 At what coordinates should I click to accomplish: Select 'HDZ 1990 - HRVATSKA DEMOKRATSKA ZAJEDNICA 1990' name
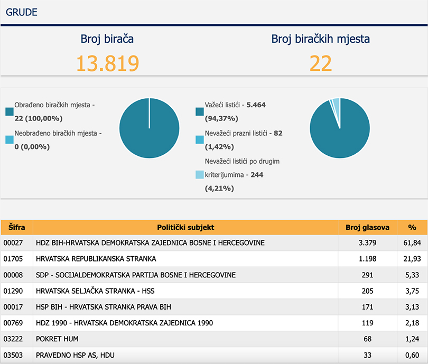coord(124,323)
